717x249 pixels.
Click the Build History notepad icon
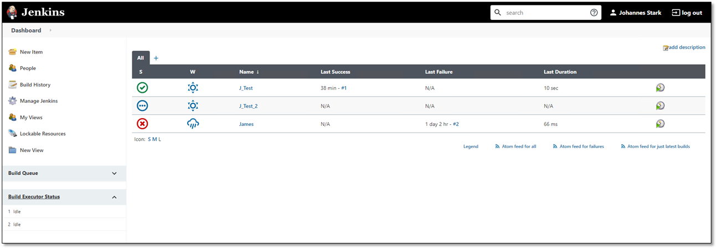(x=12, y=84)
